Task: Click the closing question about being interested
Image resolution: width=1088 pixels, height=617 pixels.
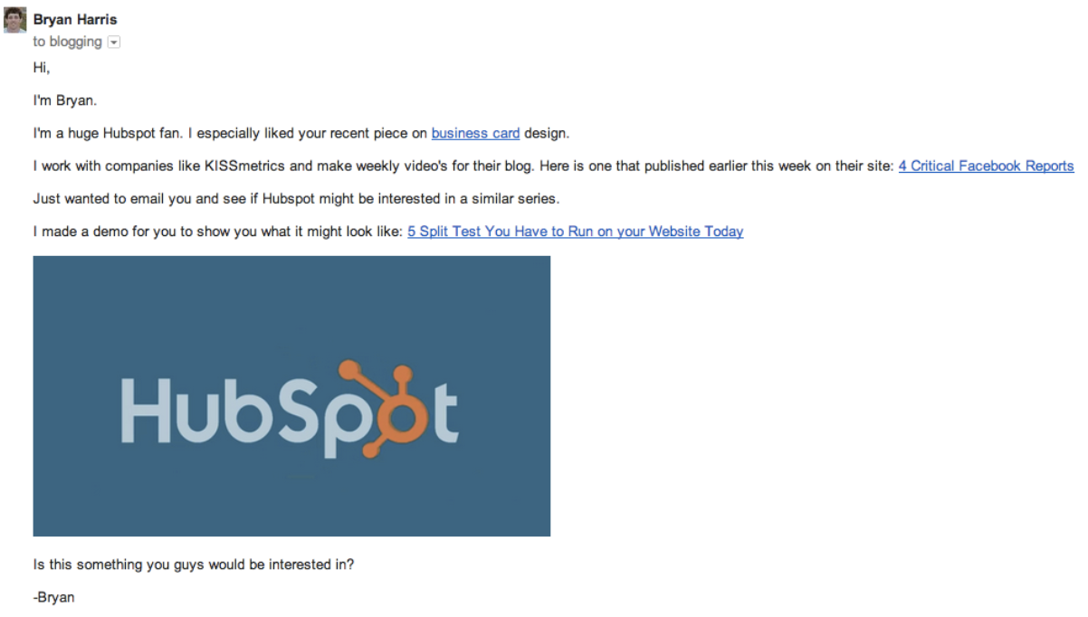Action: point(194,565)
